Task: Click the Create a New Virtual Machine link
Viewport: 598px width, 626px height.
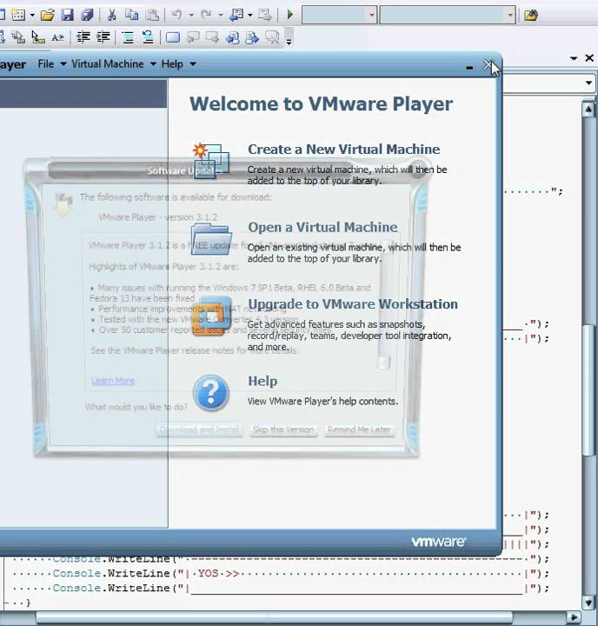Action: coord(343,150)
